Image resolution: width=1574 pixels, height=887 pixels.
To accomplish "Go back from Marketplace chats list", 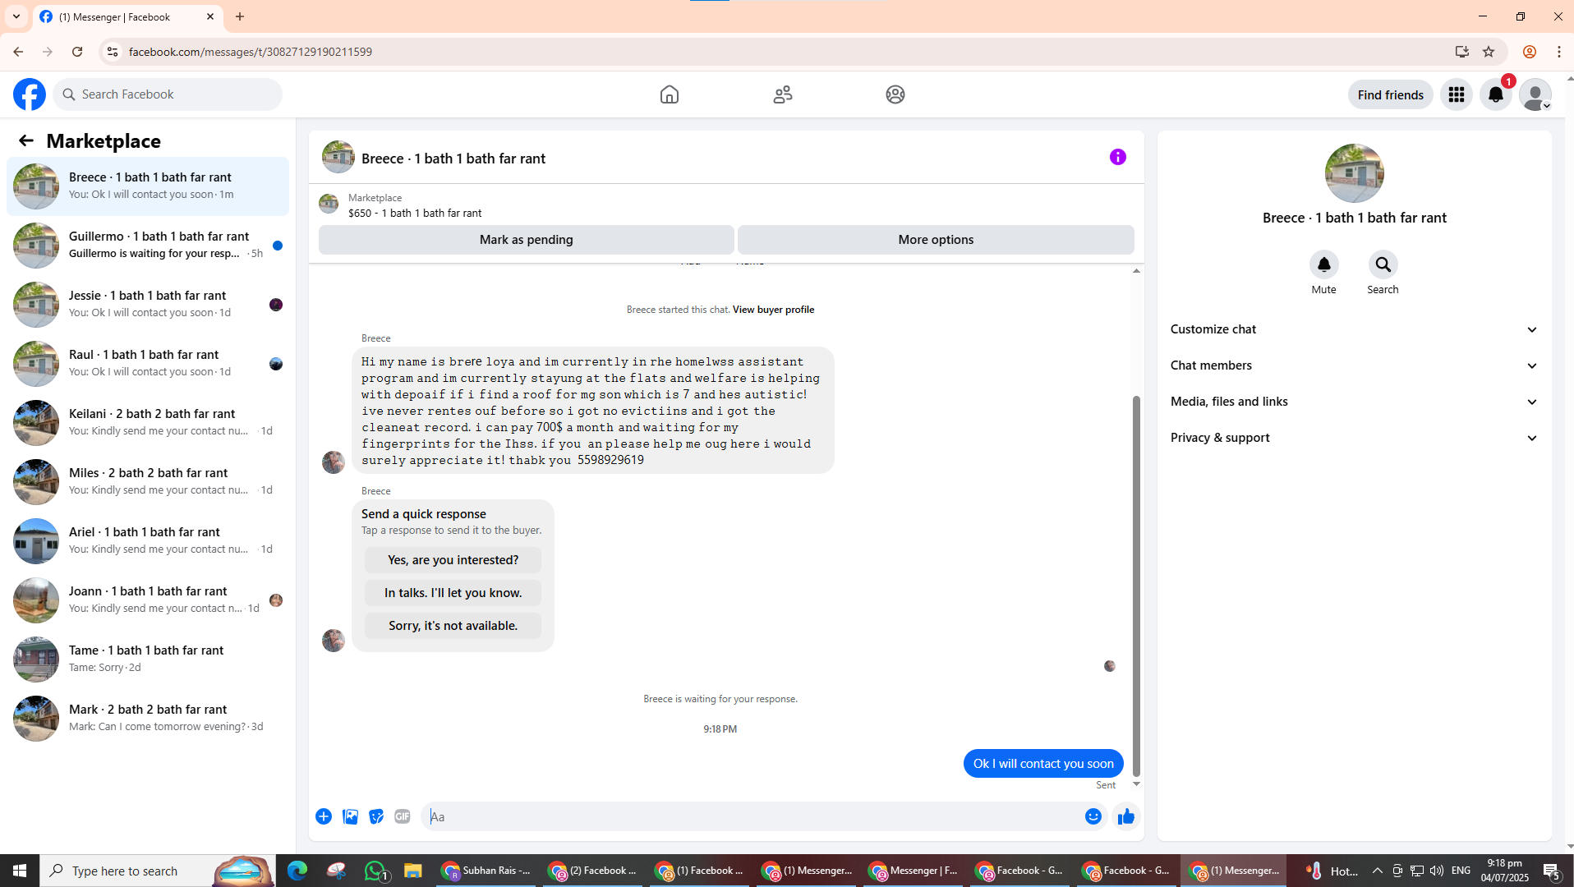I will pos(26,140).
